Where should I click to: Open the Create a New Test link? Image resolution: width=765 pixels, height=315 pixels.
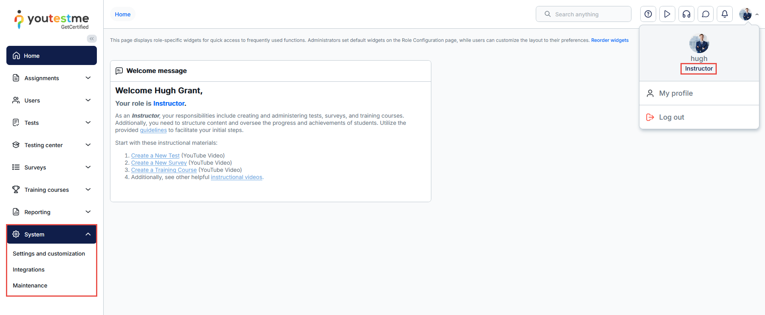[x=155, y=156]
